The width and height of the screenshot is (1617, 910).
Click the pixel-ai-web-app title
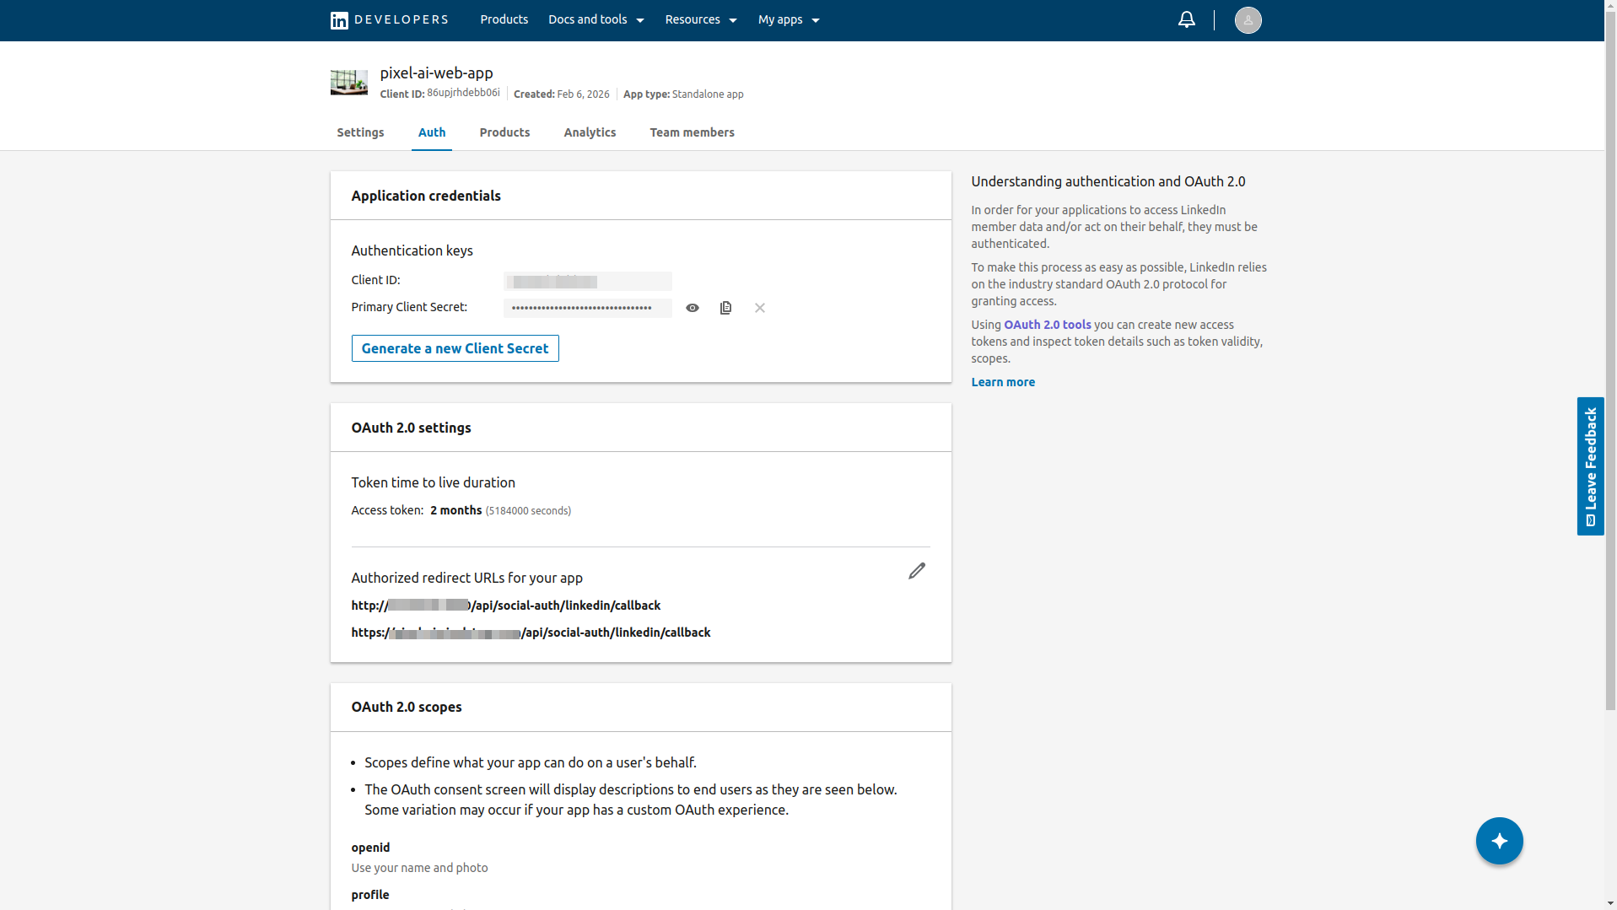436,73
